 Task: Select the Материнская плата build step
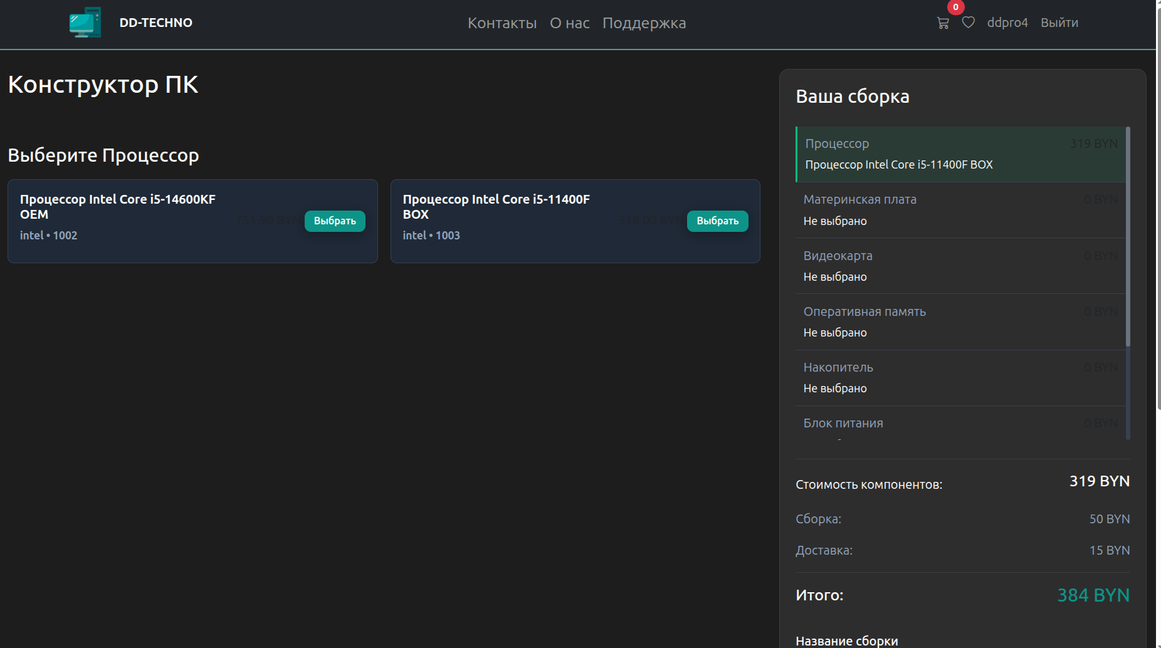tap(961, 210)
